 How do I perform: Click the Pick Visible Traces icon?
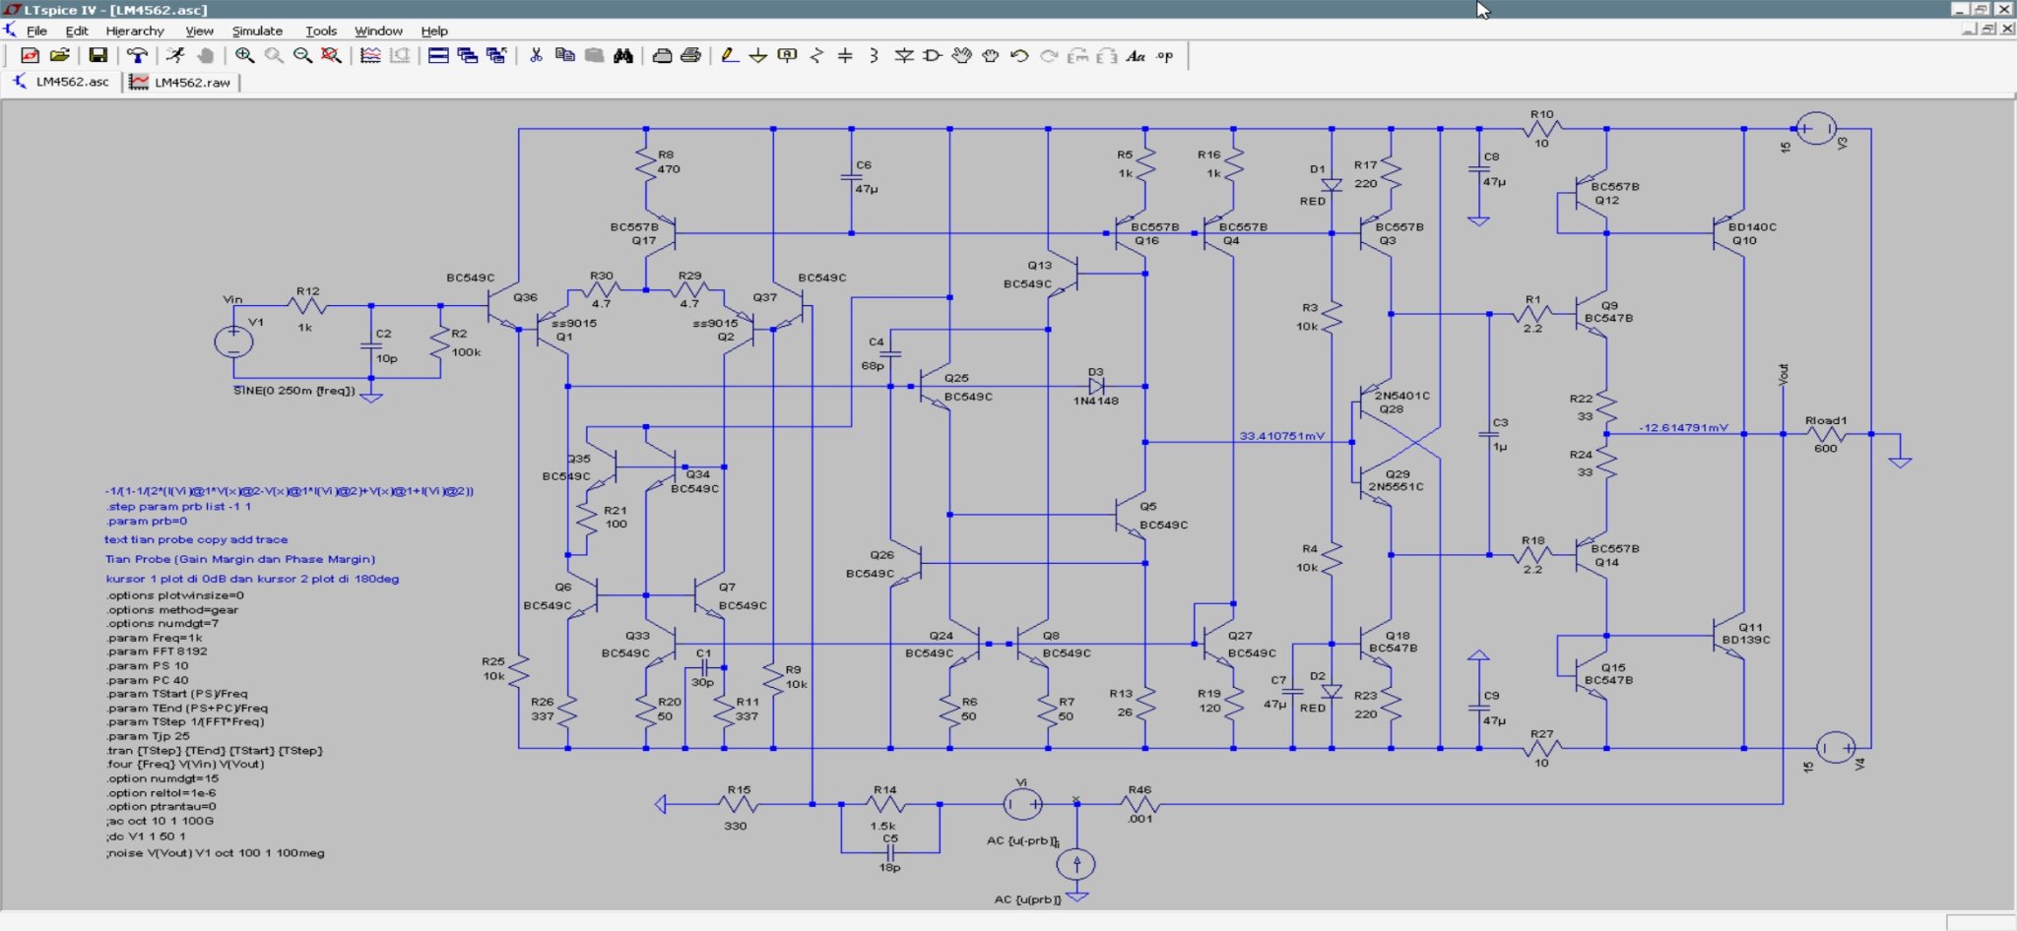click(370, 56)
